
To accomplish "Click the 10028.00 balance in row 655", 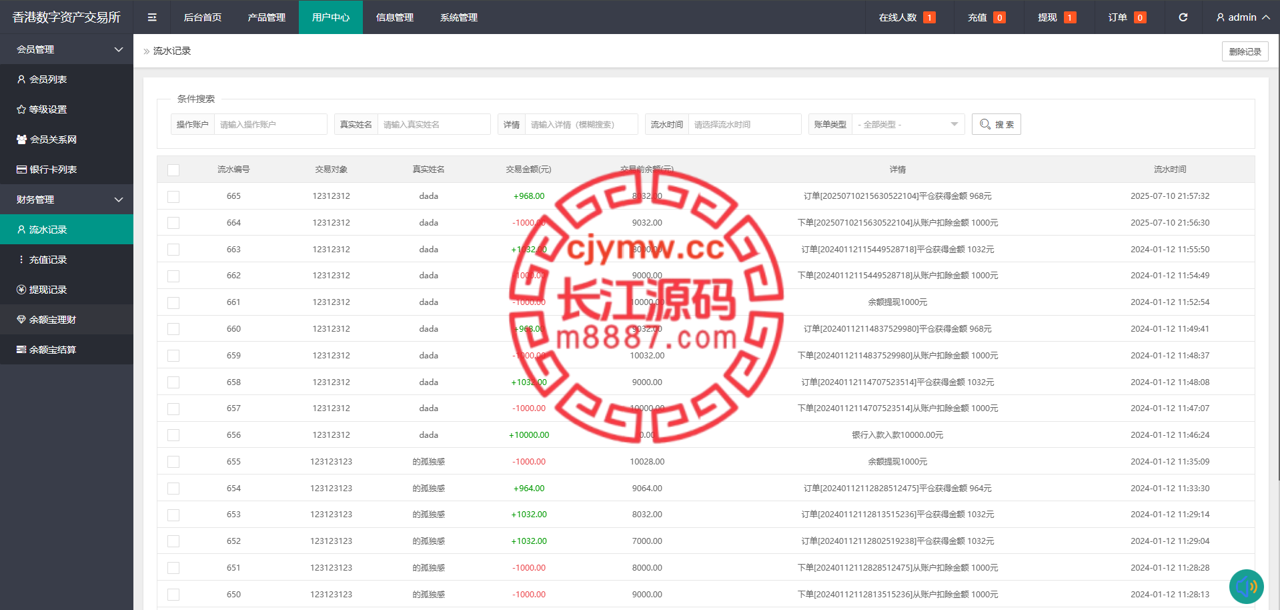I will (x=647, y=462).
